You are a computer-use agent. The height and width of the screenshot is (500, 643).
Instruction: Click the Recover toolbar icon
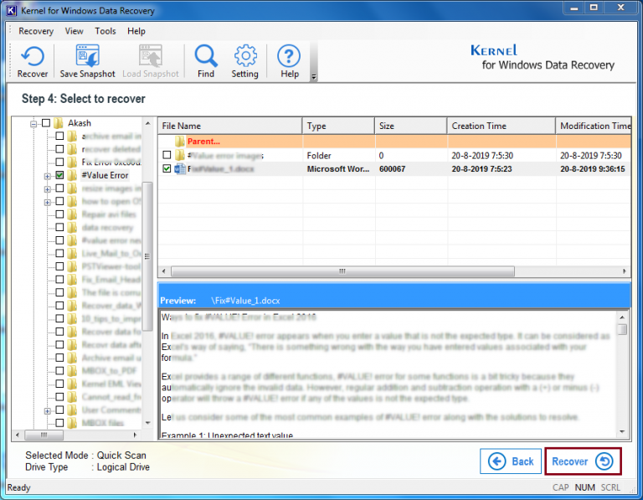[33, 61]
